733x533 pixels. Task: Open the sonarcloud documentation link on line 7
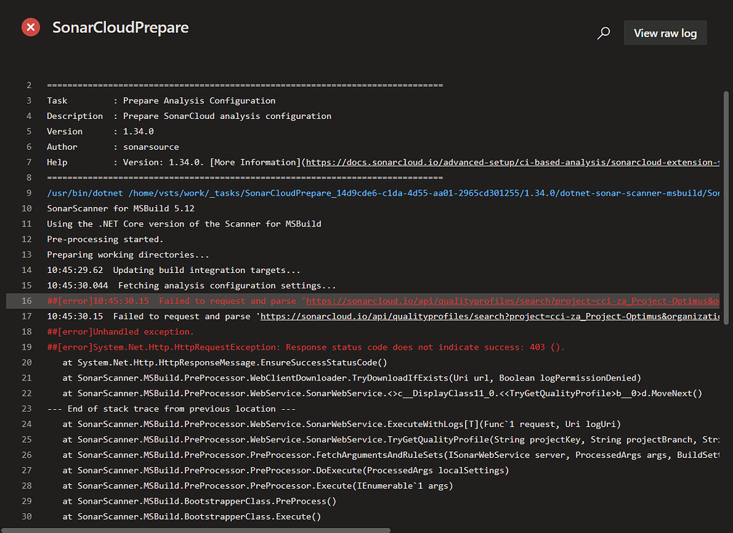[501, 162]
